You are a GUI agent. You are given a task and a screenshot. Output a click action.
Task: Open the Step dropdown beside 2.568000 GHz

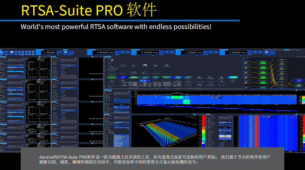click(x=255, y=52)
